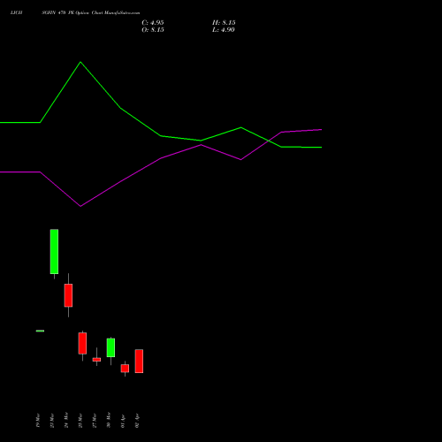Click the lowest trough of the purple line
442x442 pixels.
(80, 206)
